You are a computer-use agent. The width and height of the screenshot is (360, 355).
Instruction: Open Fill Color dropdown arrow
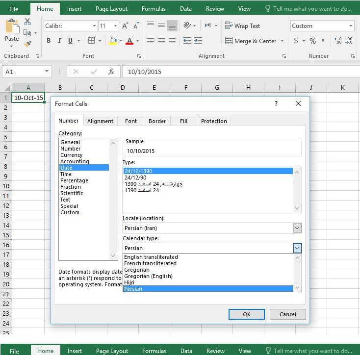[x=121, y=41]
